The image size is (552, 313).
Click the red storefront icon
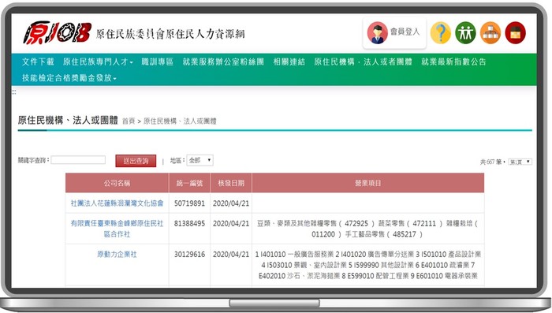pyautogui.click(x=516, y=32)
